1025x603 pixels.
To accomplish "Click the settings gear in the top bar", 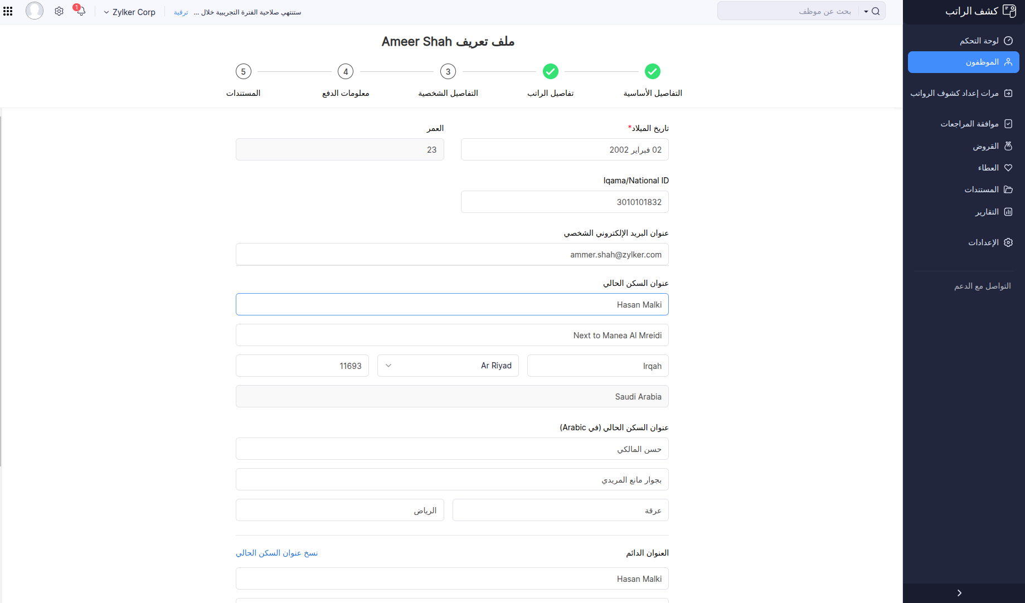I will pos(59,11).
